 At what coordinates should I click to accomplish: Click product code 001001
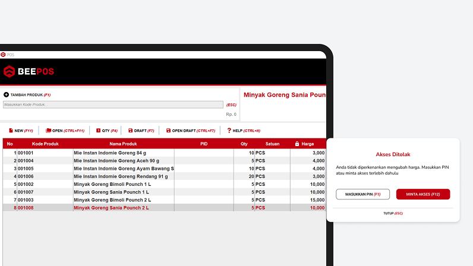coord(26,153)
